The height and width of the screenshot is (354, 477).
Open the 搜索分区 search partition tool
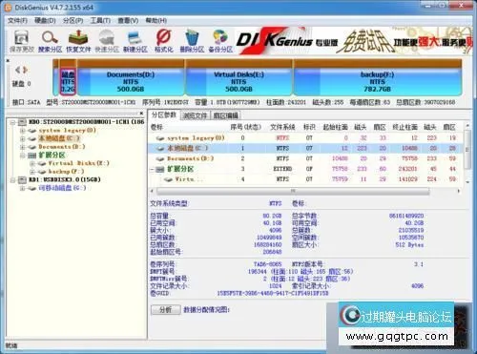(x=50, y=41)
